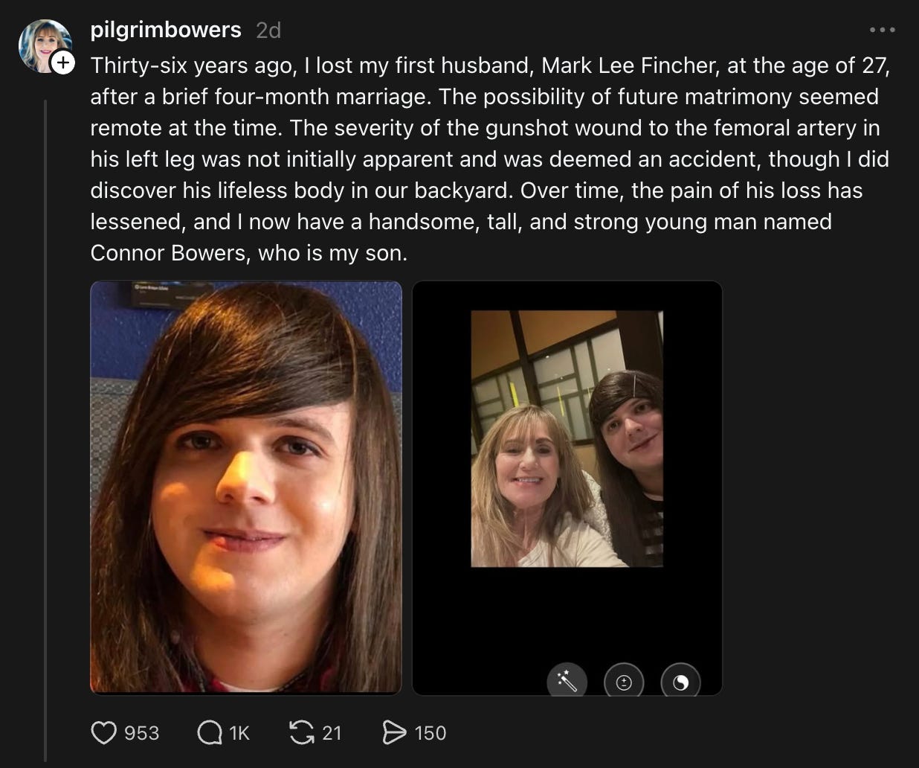Click the post text starting "Thirty-six years ago"
The height and width of the screenshot is (768, 919).
[x=490, y=159]
